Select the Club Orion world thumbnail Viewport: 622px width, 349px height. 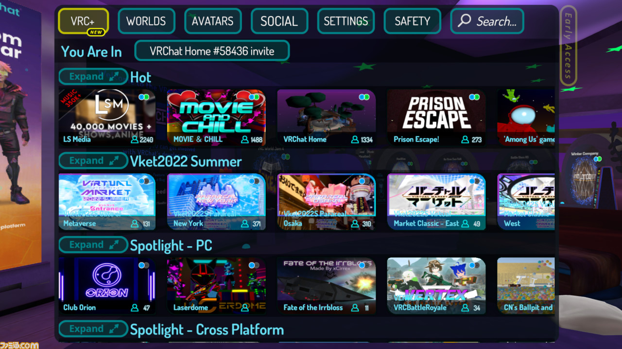(107, 286)
